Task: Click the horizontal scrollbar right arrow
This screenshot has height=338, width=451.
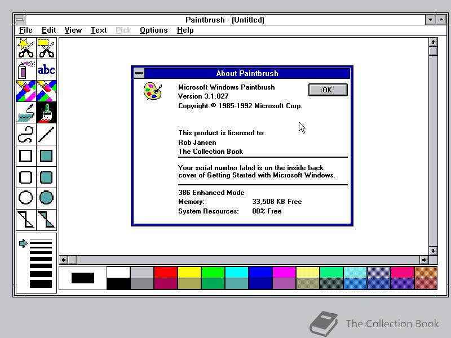Action: coord(424,260)
